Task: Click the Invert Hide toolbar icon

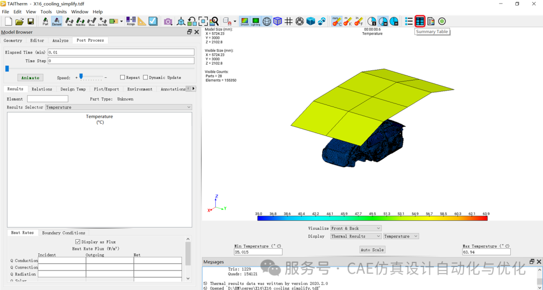Action: (103, 22)
